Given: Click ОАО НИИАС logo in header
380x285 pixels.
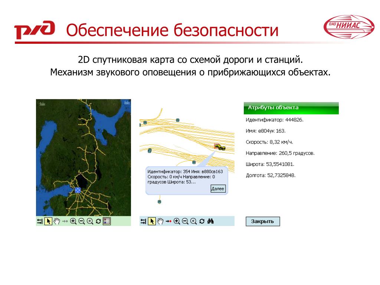Looking at the screenshot, I should (x=349, y=27).
